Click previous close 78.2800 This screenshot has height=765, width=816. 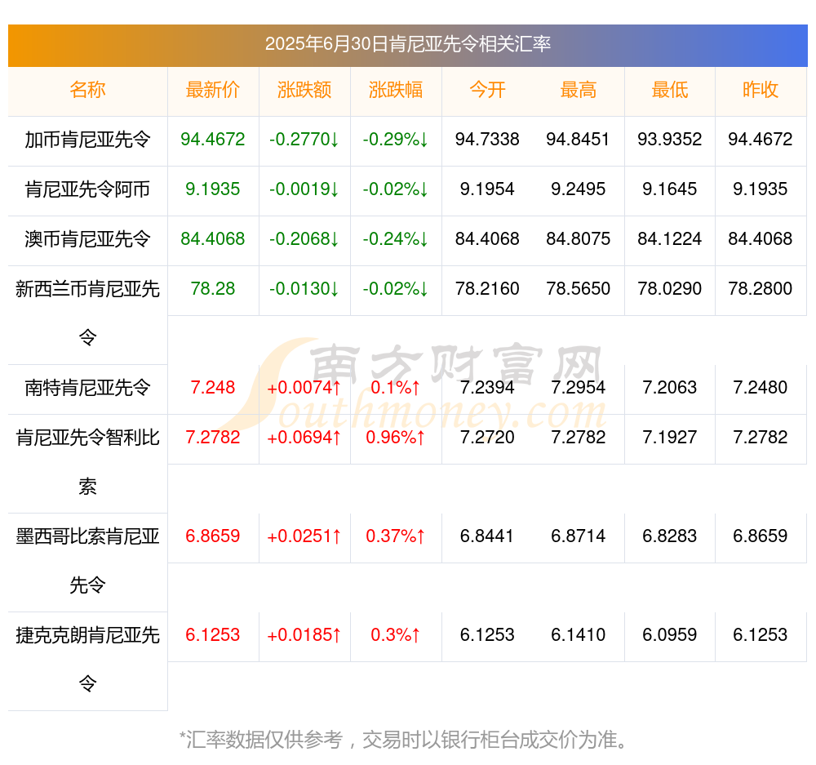[761, 288]
